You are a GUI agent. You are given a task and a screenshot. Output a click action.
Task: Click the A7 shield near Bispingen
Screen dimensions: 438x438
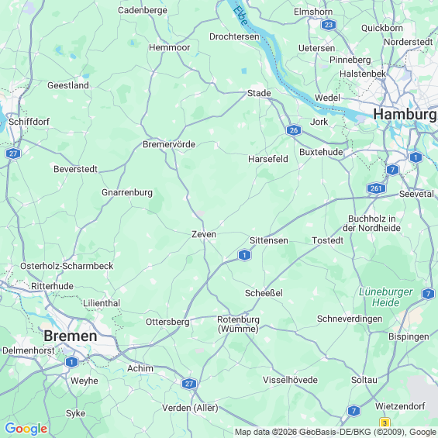click(x=428, y=294)
